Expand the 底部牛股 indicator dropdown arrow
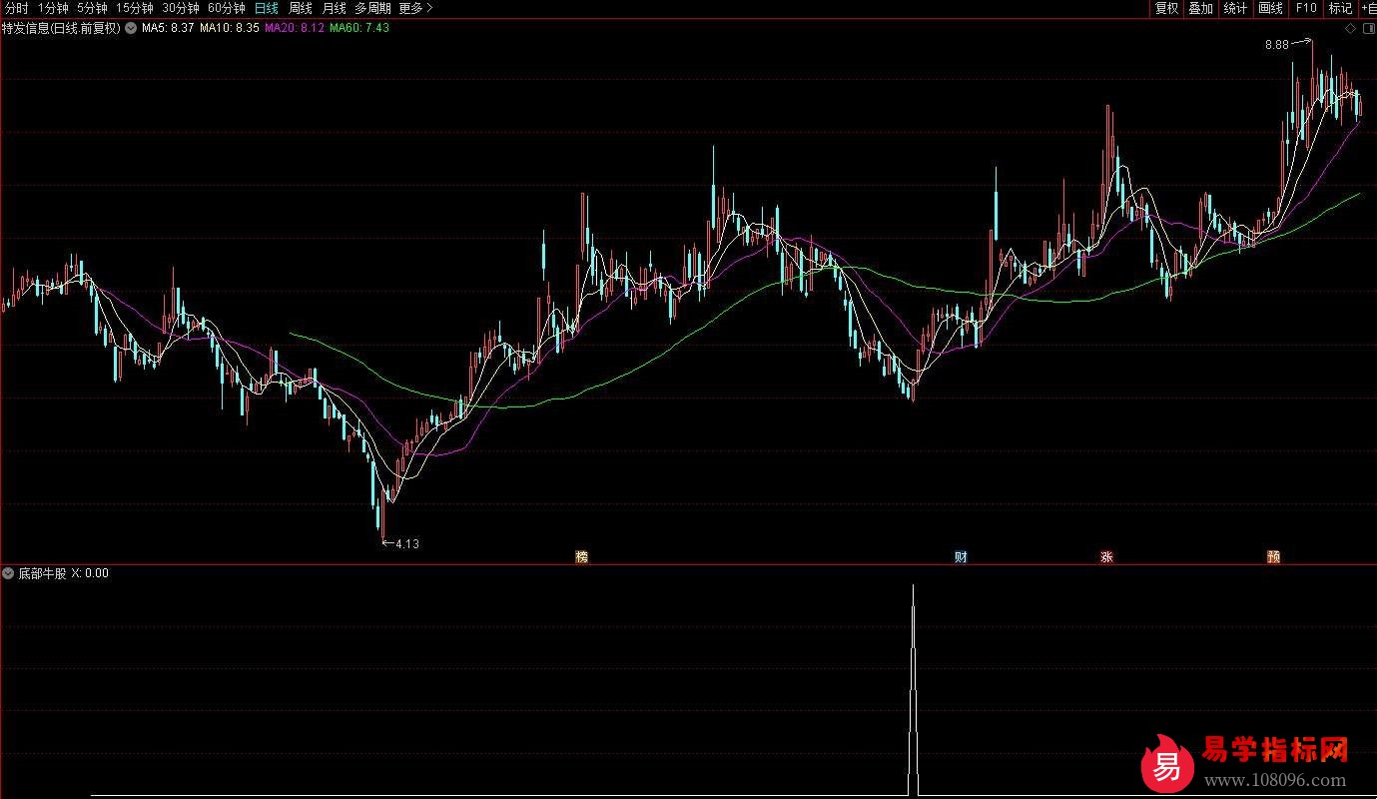1377x799 pixels. point(9,573)
